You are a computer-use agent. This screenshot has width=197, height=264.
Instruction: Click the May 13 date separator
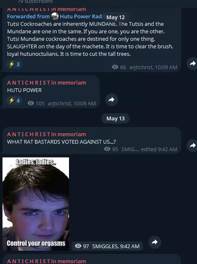(x=116, y=119)
